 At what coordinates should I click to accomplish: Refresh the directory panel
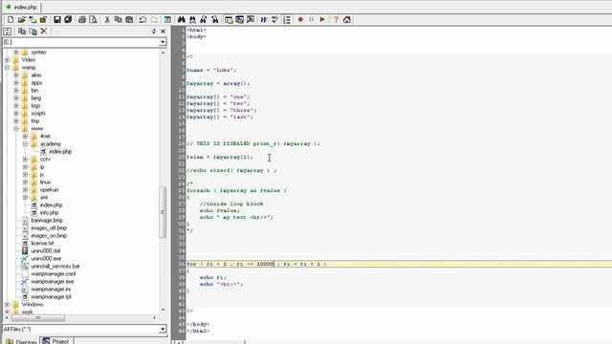(8, 32)
